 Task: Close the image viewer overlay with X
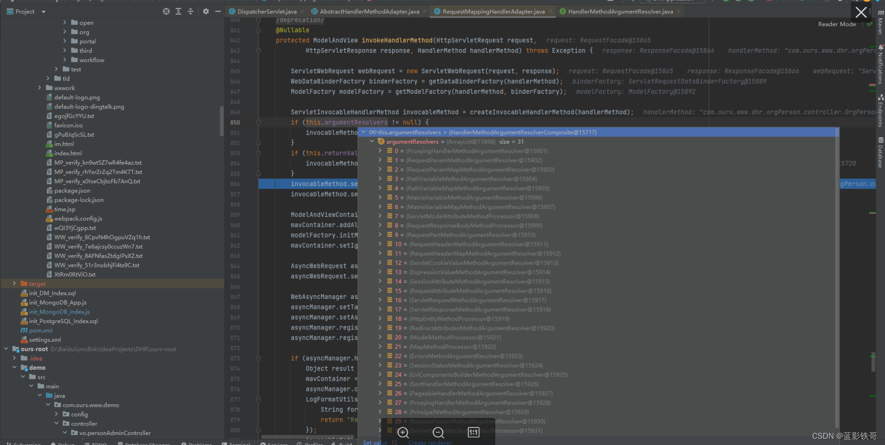pyautogui.click(x=861, y=12)
